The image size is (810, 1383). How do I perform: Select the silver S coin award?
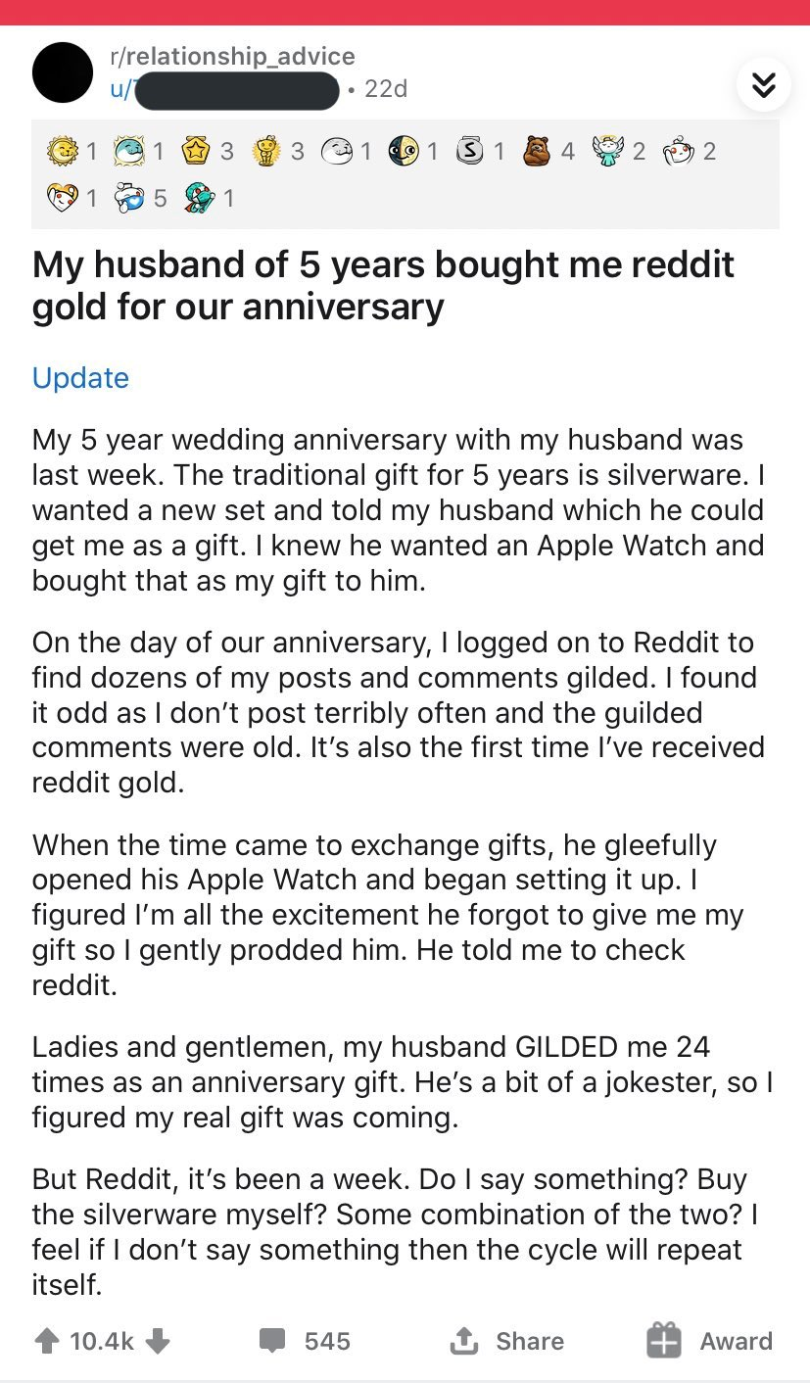click(x=469, y=152)
